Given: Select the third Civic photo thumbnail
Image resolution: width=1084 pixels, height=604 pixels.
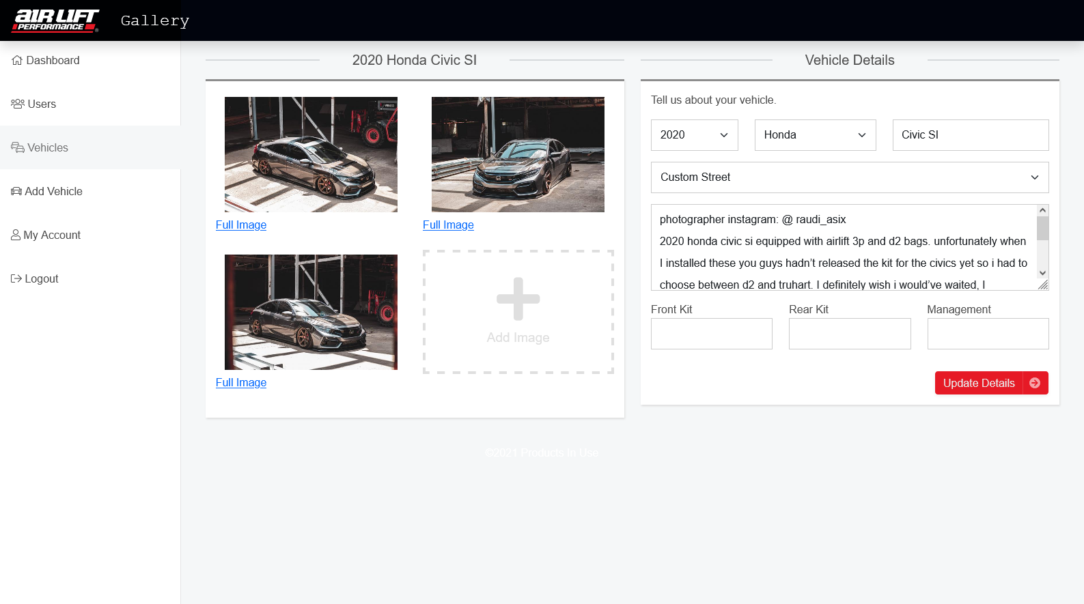Looking at the screenshot, I should (311, 312).
